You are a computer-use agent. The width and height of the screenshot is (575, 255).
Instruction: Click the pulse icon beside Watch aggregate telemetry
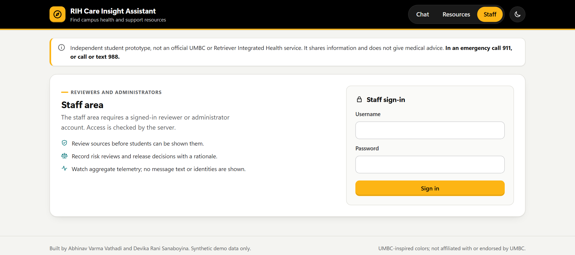tap(64, 168)
